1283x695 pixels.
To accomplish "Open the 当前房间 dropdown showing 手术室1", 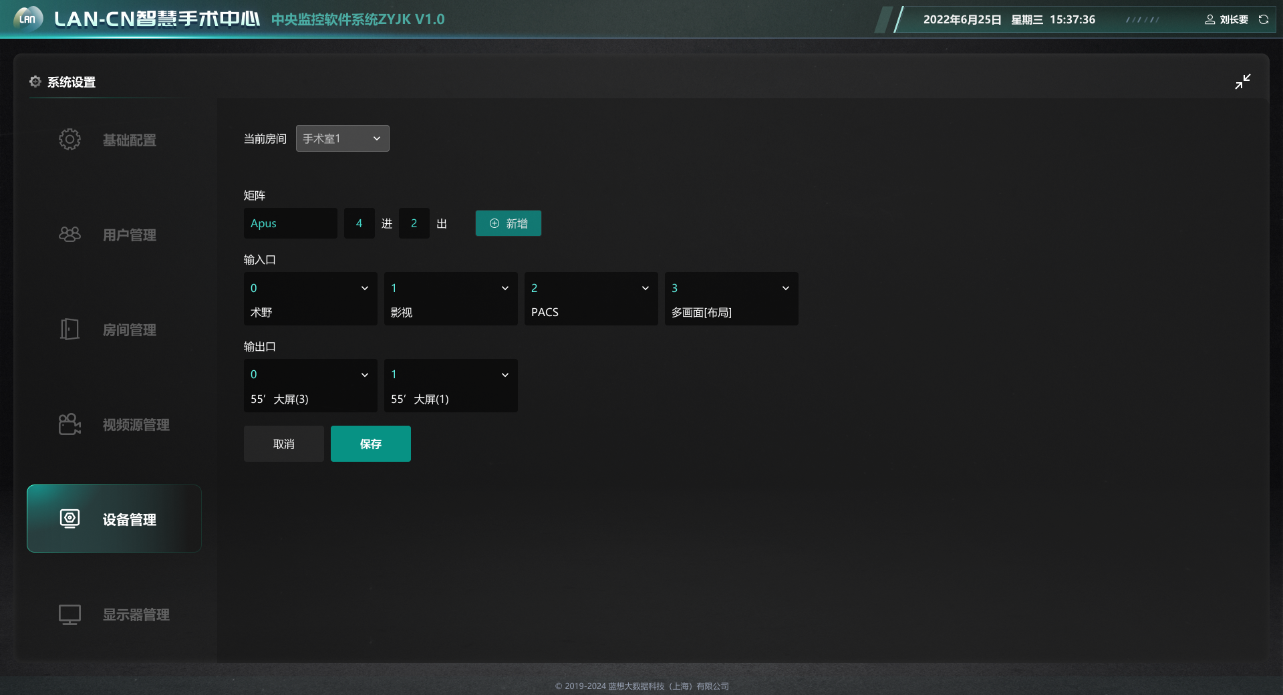I will (343, 138).
